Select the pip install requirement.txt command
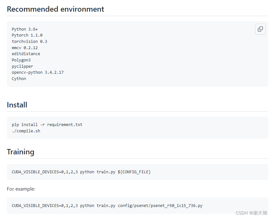 47,124
